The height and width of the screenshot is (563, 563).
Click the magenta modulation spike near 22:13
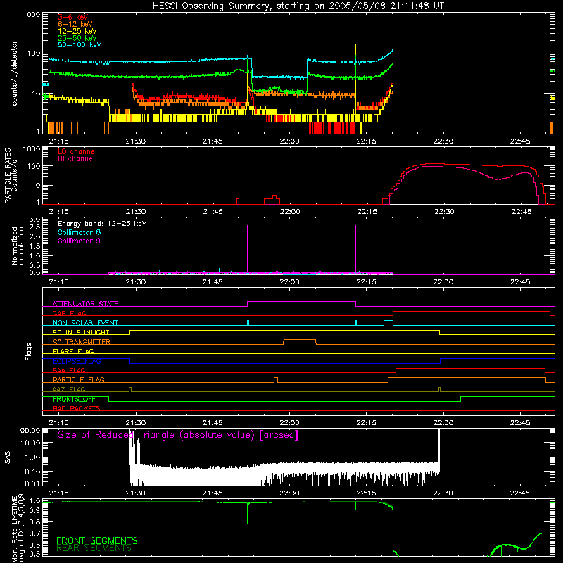click(356, 248)
